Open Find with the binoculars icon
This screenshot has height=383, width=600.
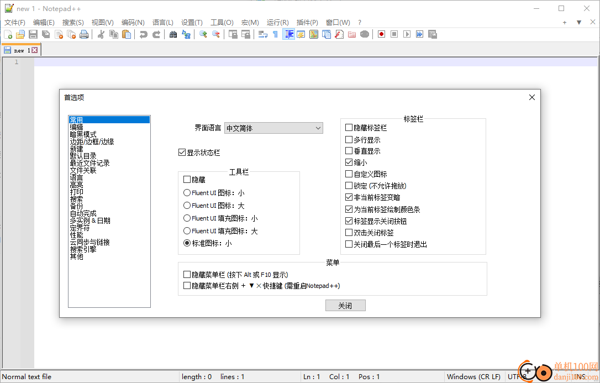click(173, 34)
